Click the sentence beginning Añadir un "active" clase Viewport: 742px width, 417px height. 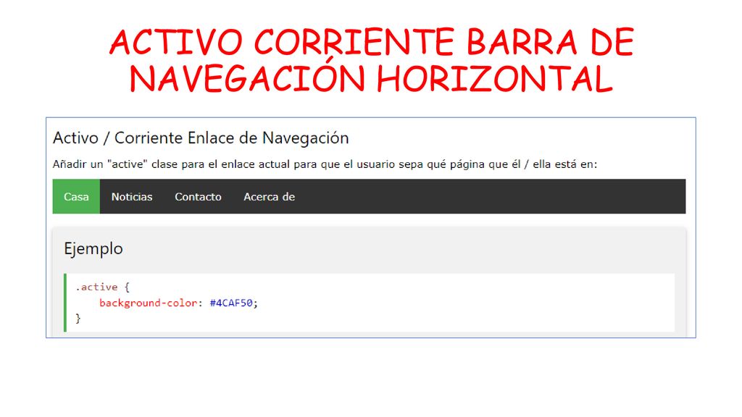325,164
